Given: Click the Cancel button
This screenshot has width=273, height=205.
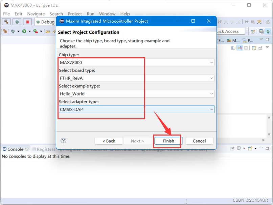Looking at the screenshot, I should (x=199, y=141).
